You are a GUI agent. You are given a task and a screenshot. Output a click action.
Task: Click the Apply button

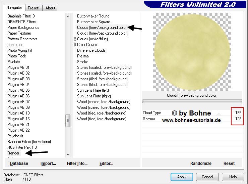pyautogui.click(x=182, y=177)
